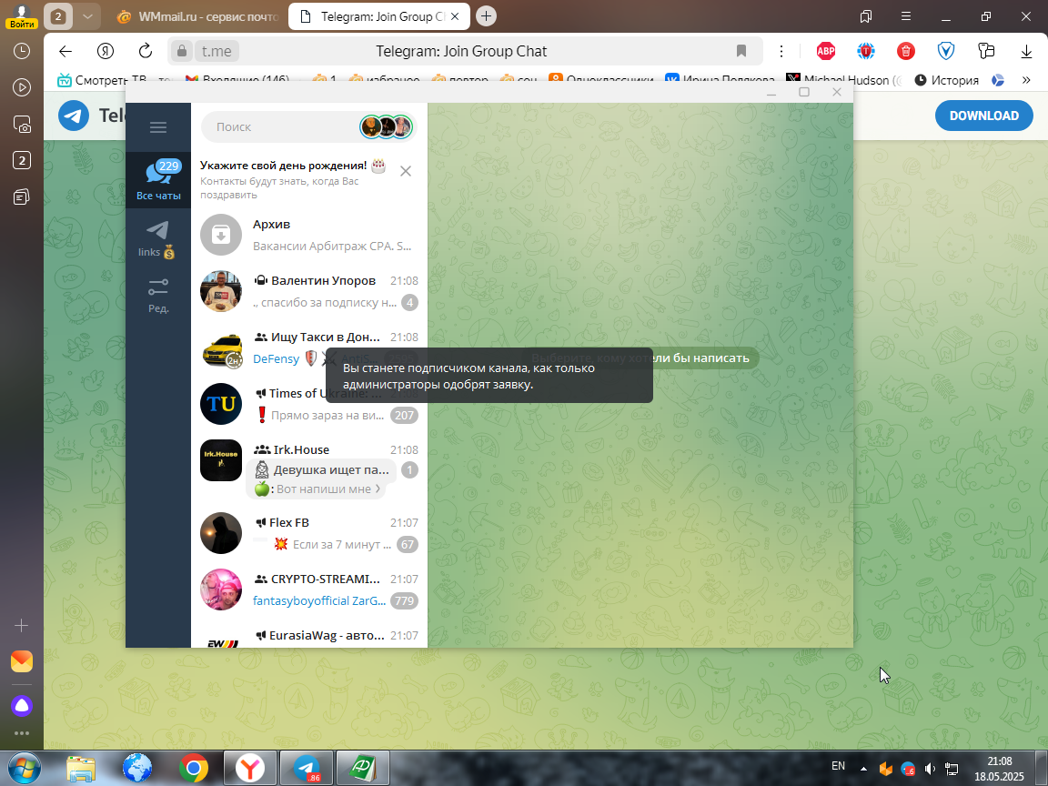Open 'Ищу Такси в Дон...' group chat
1048x786 pixels.
[x=309, y=348]
